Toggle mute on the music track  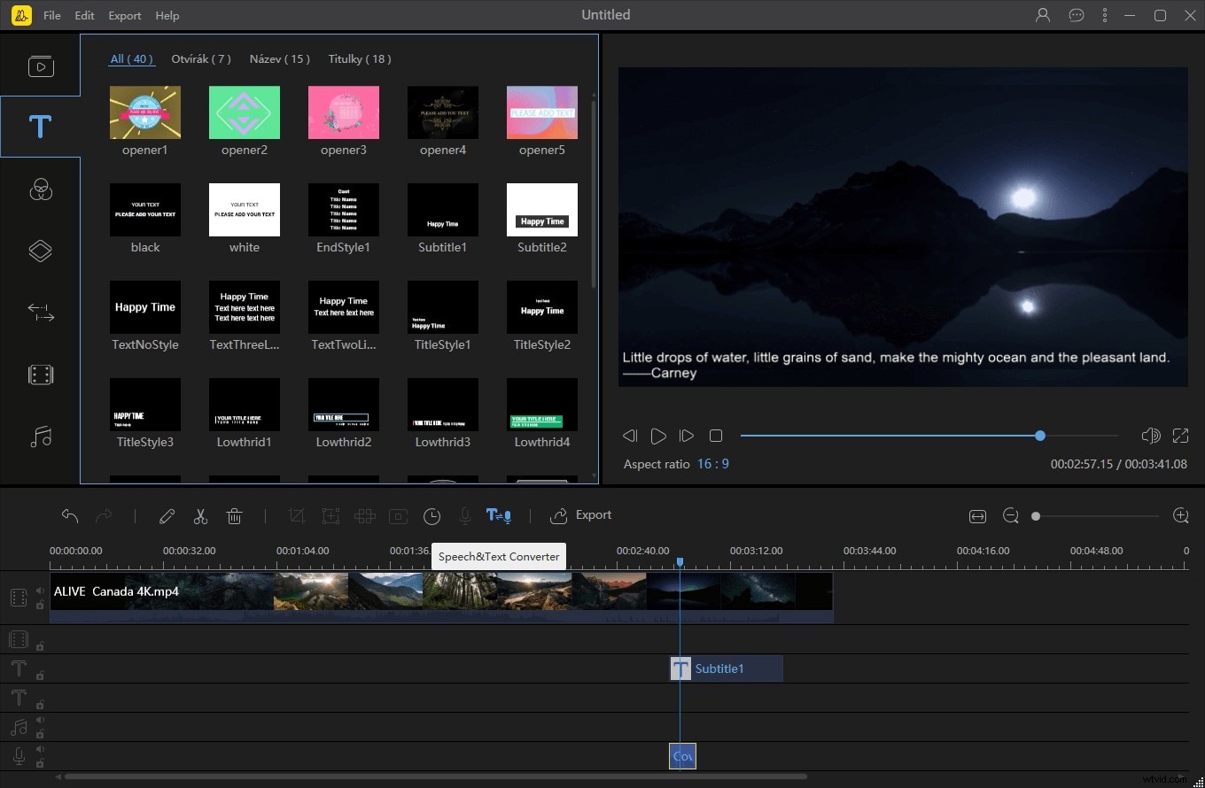point(40,719)
